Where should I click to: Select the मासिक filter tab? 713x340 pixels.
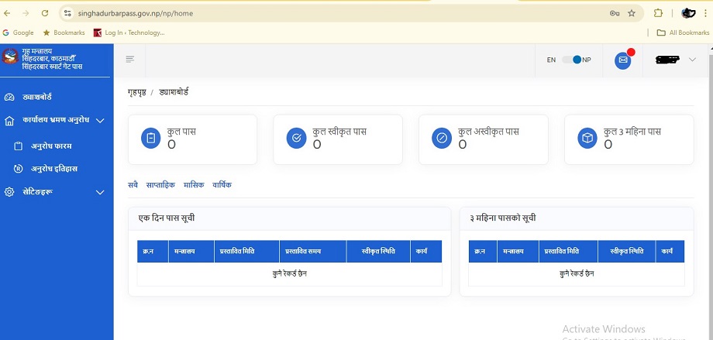tap(194, 185)
